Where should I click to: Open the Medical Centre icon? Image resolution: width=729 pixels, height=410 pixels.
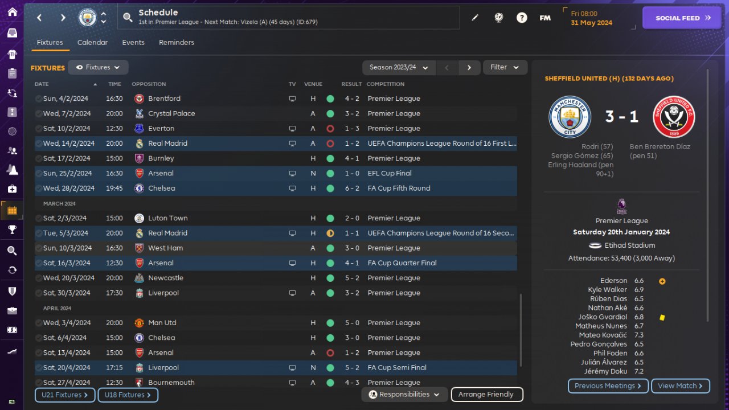12,189
